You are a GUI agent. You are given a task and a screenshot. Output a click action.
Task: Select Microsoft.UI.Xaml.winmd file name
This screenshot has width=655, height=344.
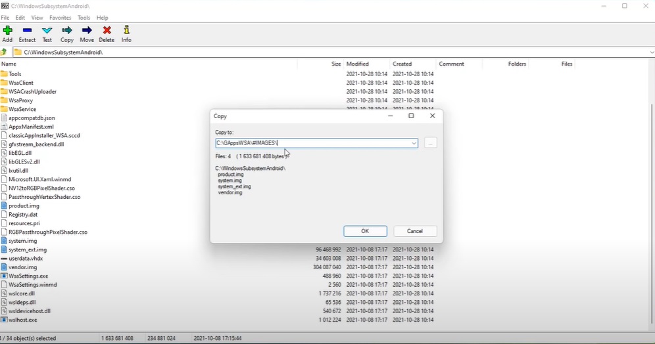(x=40, y=179)
